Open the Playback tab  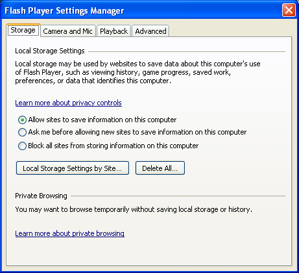pyautogui.click(x=114, y=31)
